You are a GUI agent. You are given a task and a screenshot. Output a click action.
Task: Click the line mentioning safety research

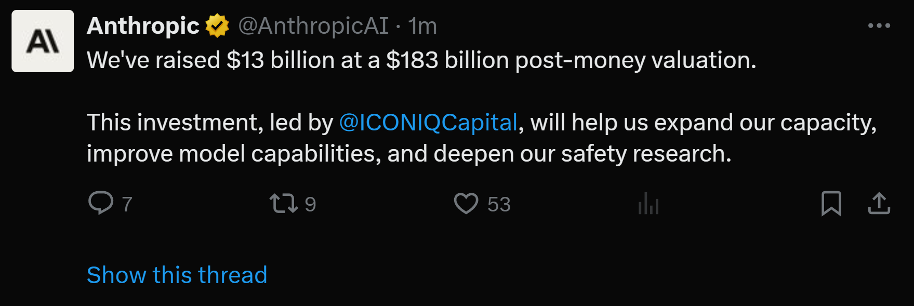point(409,154)
